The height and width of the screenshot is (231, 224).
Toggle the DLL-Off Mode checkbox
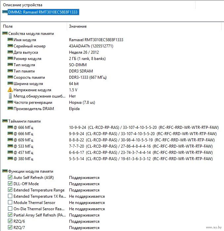(10, 184)
